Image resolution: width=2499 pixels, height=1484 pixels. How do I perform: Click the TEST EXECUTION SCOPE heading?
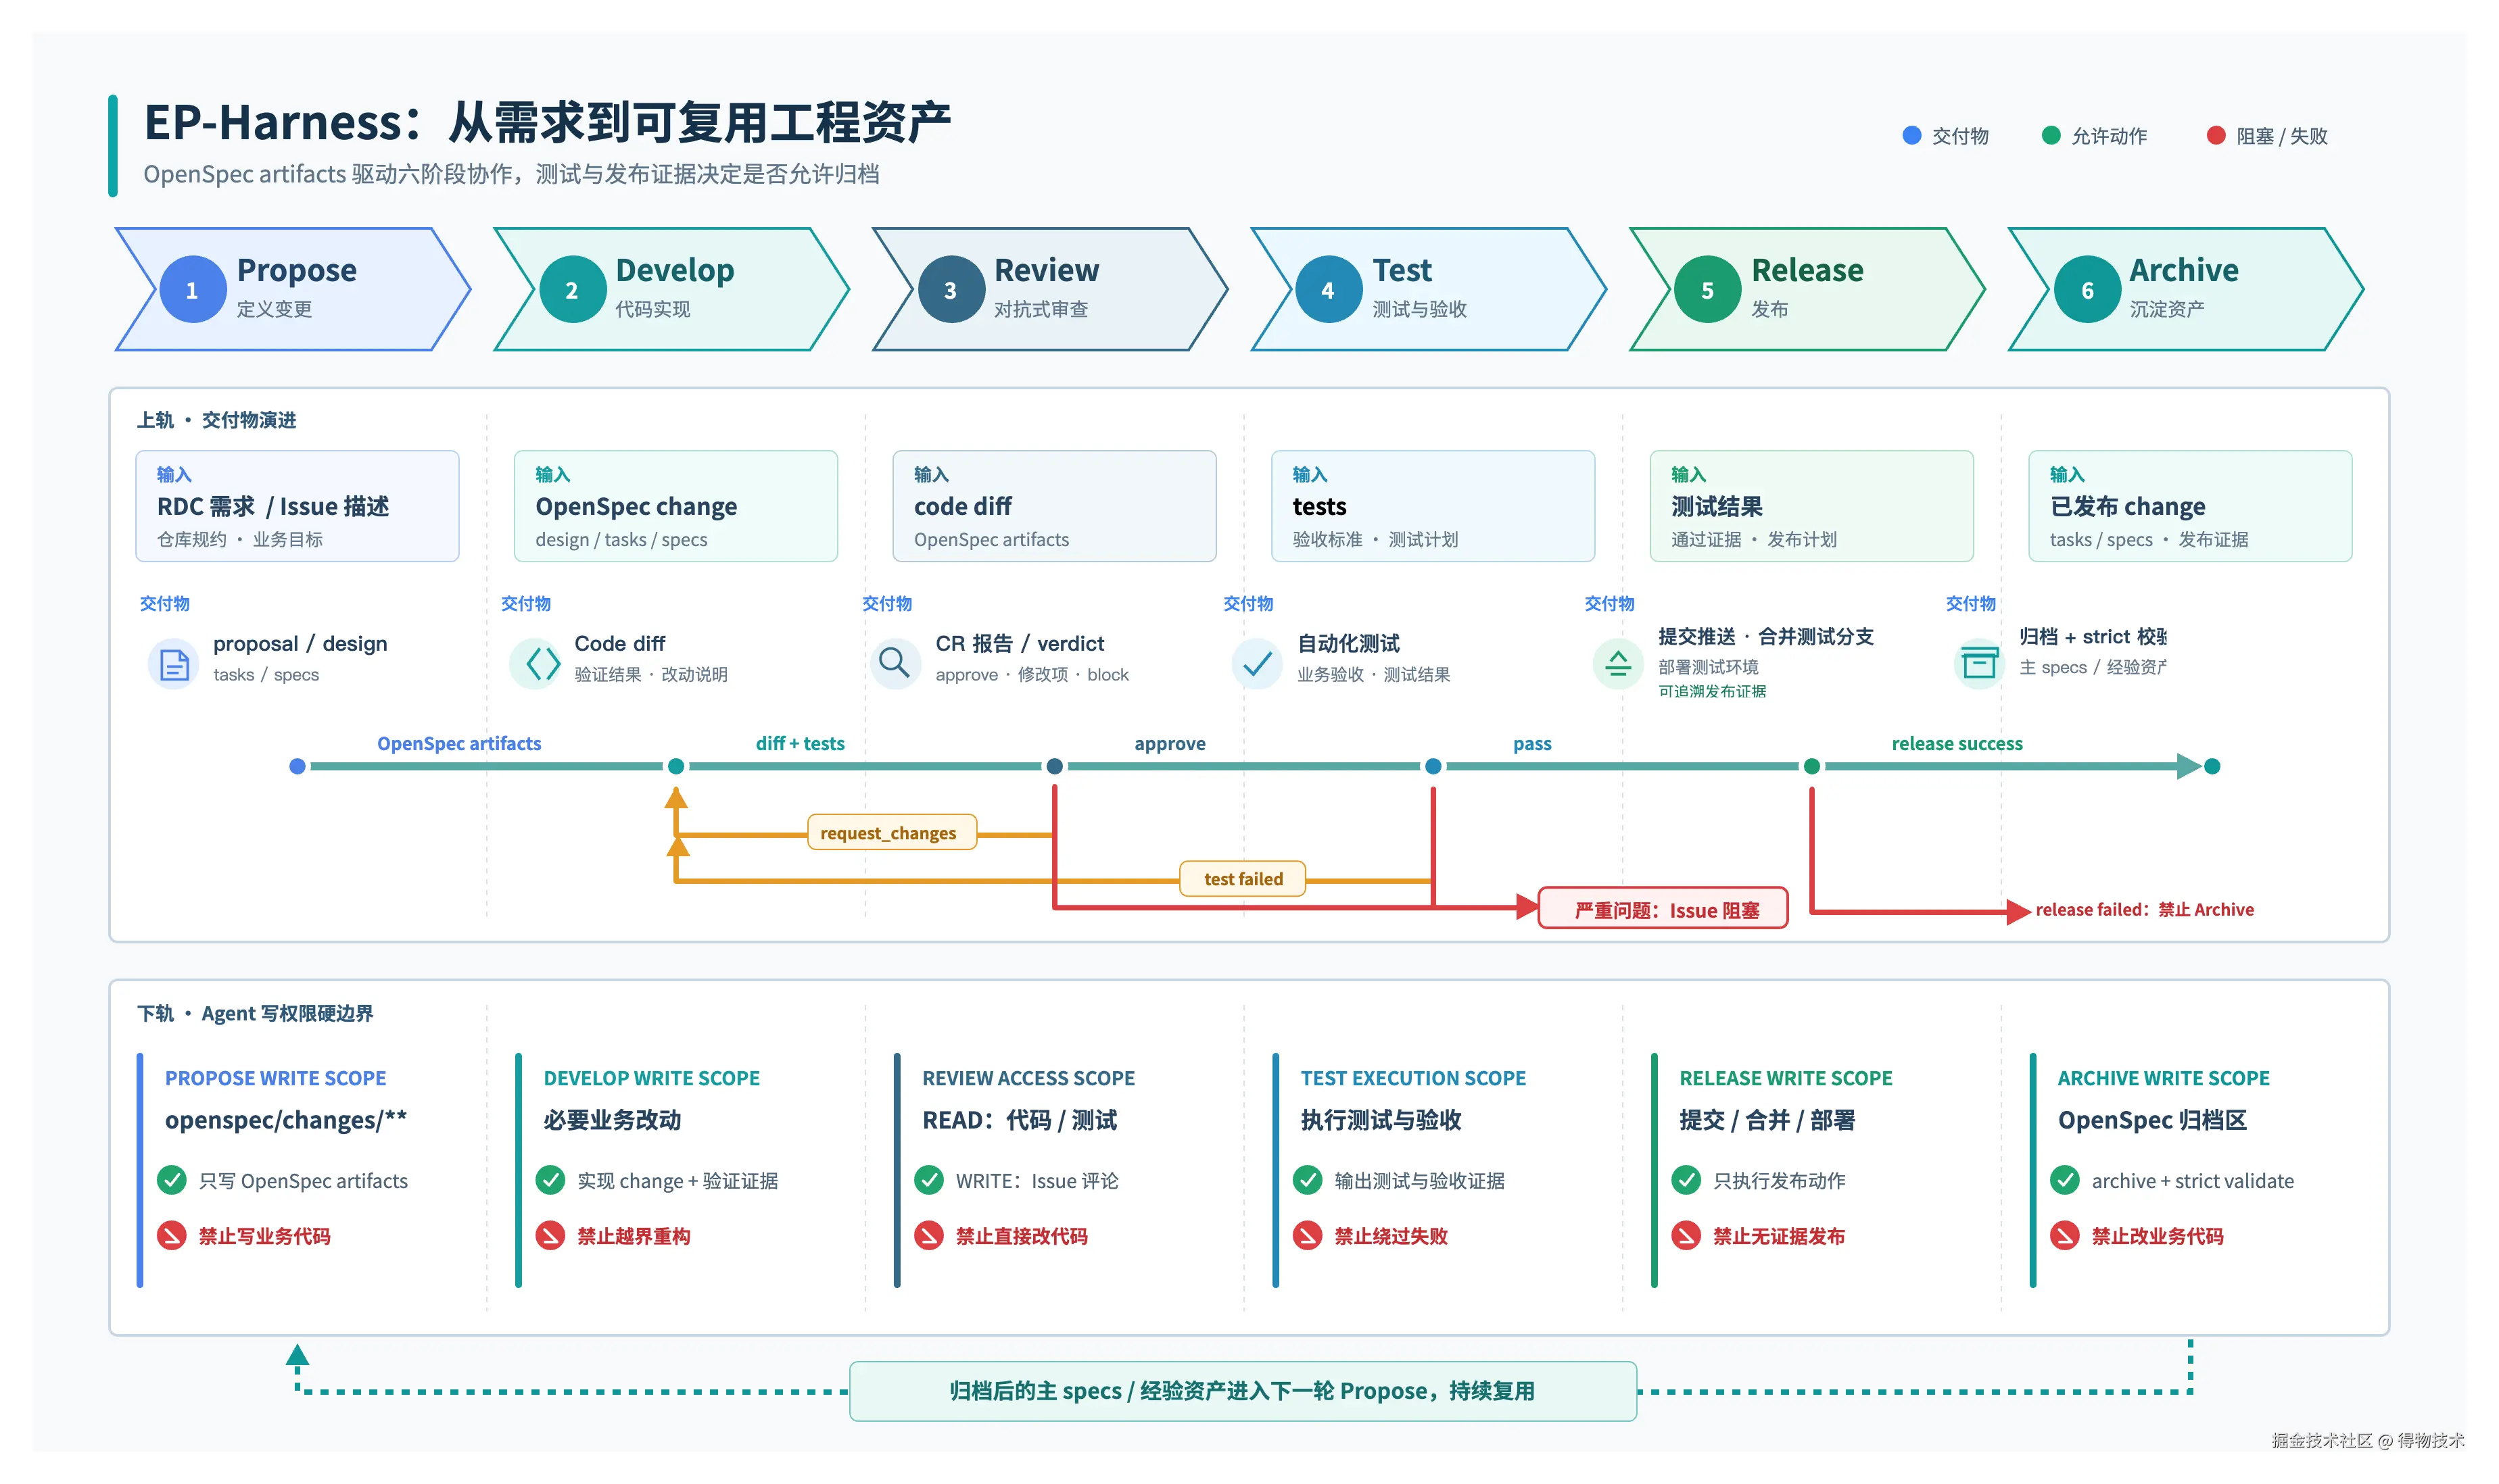click(x=1414, y=1079)
